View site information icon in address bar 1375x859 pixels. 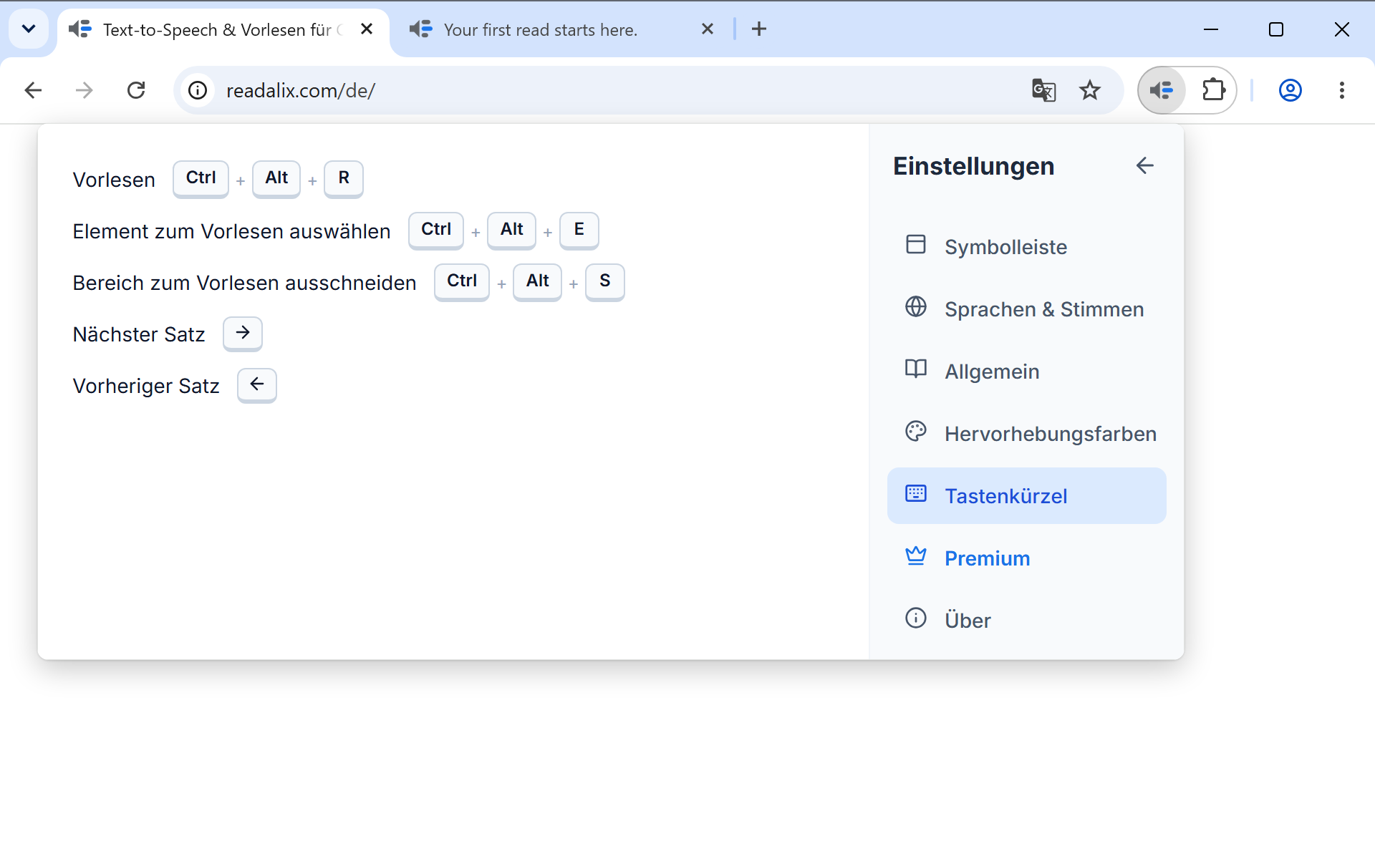(x=198, y=90)
